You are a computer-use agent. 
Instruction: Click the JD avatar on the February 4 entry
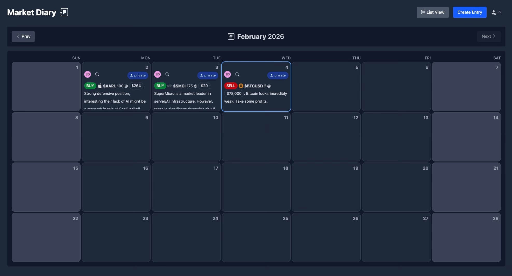[x=227, y=74]
